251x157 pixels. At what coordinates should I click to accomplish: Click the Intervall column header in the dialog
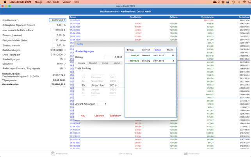coord(146,50)
